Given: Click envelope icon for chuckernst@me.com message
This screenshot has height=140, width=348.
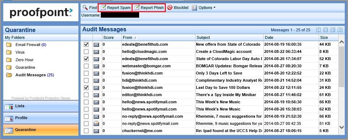Looking at the screenshot, I should point(96,131).
